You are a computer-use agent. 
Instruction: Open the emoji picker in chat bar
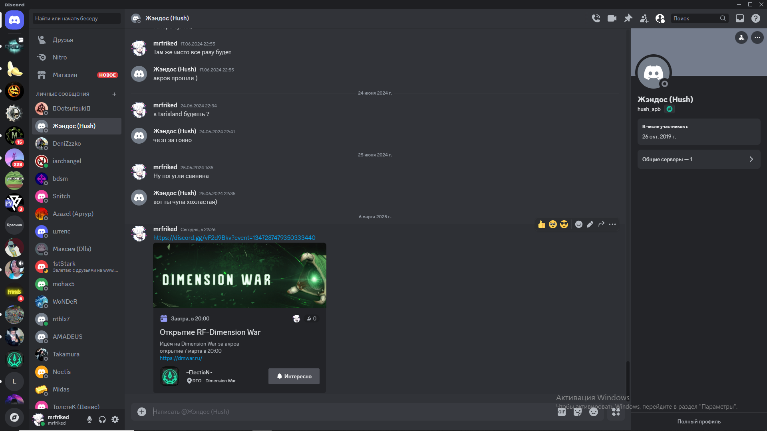pyautogui.click(x=594, y=412)
